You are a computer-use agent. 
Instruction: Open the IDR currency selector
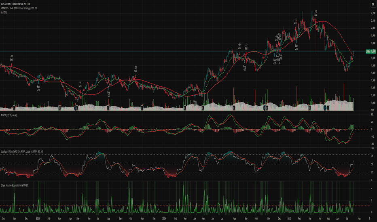373,4
